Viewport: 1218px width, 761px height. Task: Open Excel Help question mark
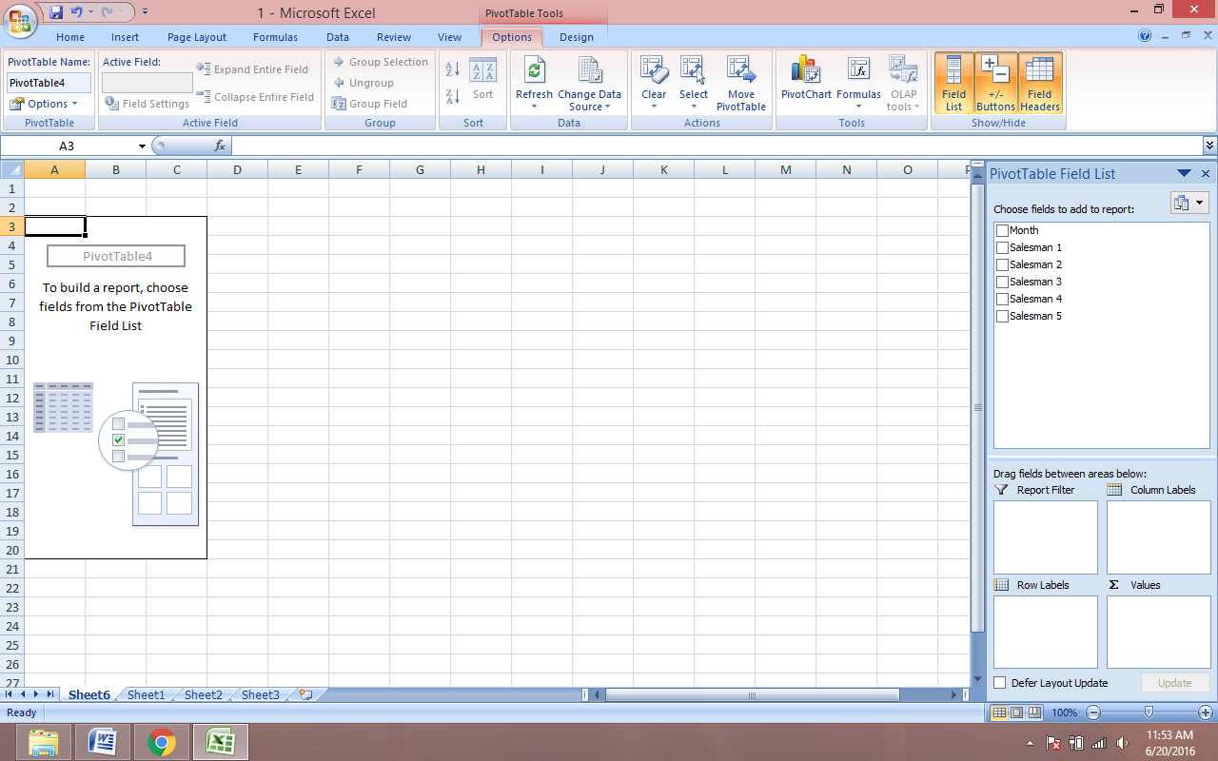1146,36
